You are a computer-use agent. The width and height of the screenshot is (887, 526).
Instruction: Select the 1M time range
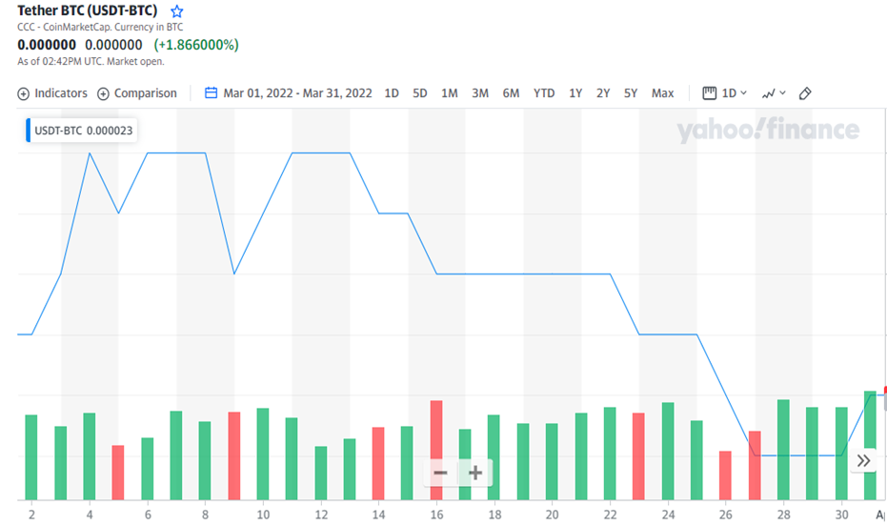pyautogui.click(x=450, y=93)
